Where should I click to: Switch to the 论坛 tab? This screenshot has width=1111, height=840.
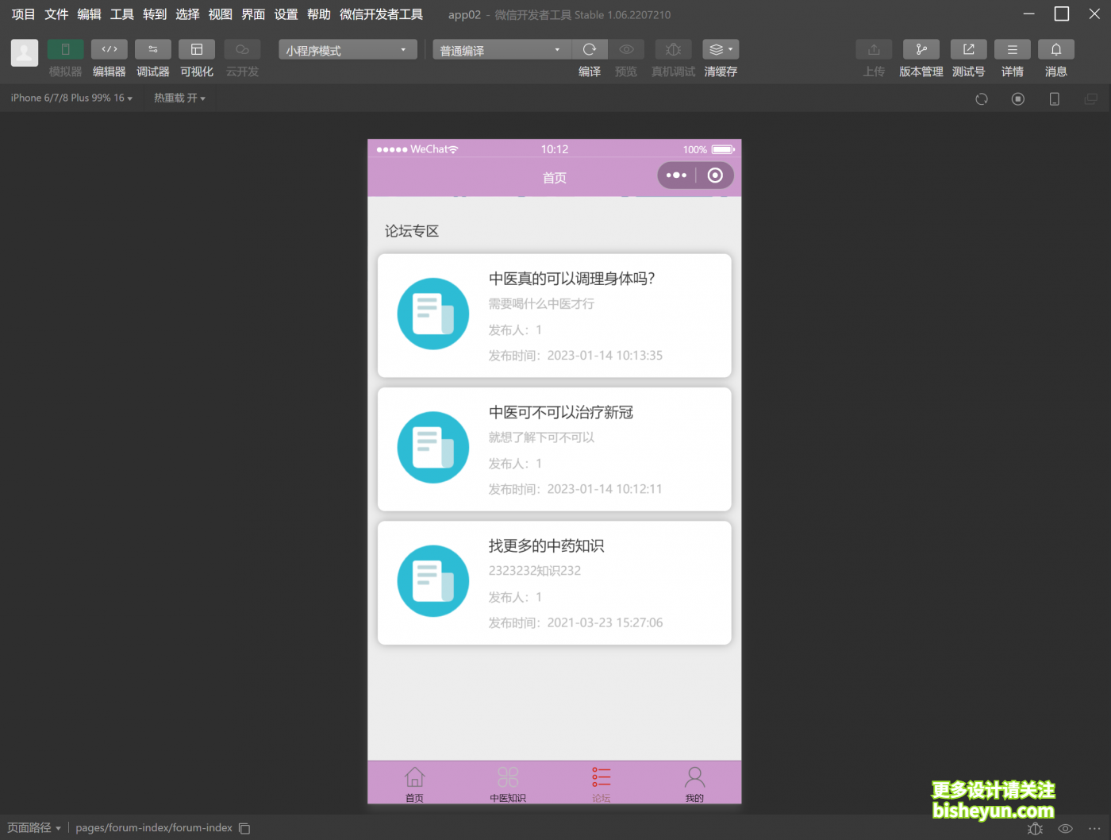pyautogui.click(x=602, y=784)
